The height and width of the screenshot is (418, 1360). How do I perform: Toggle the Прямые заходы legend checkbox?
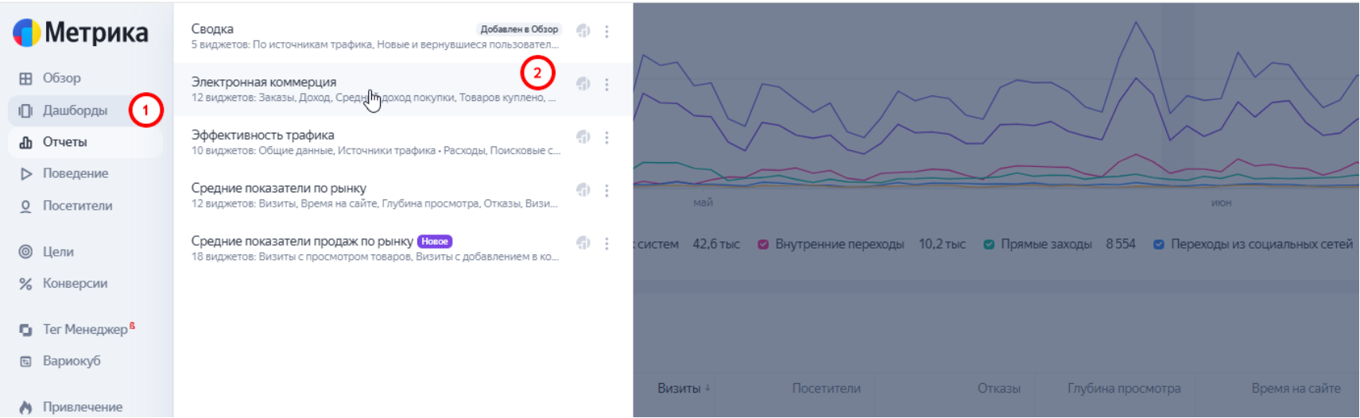[989, 244]
